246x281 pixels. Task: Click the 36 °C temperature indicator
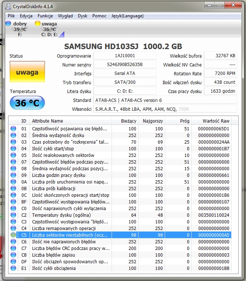pyautogui.click(x=27, y=103)
